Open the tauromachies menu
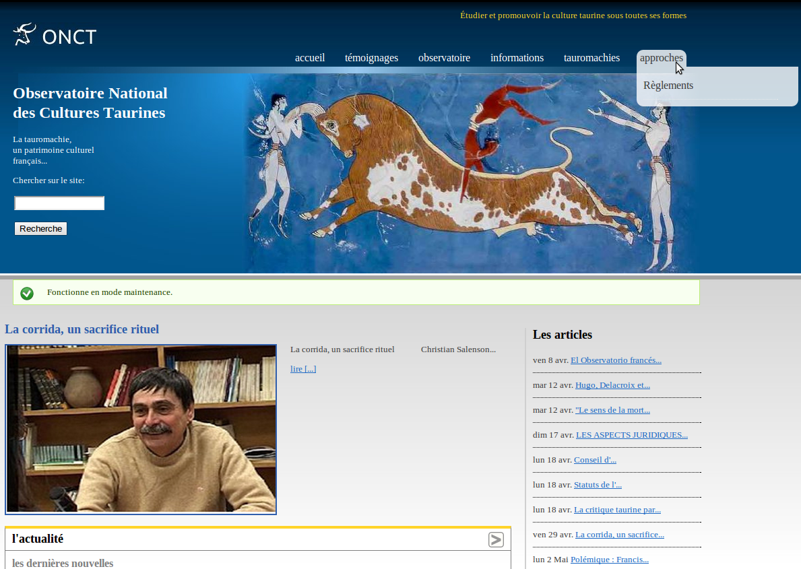 point(591,58)
